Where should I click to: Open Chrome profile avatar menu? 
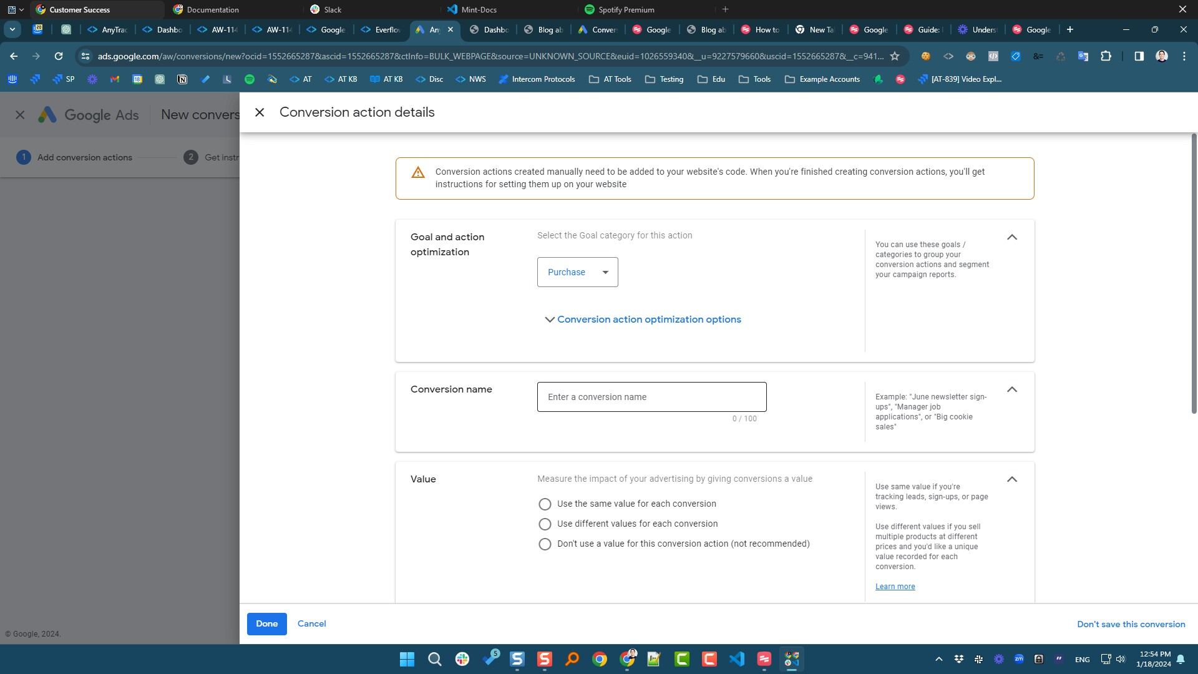pos(1161,56)
